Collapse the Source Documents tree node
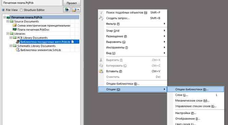This screenshot has width=228, height=125. pos(8,21)
